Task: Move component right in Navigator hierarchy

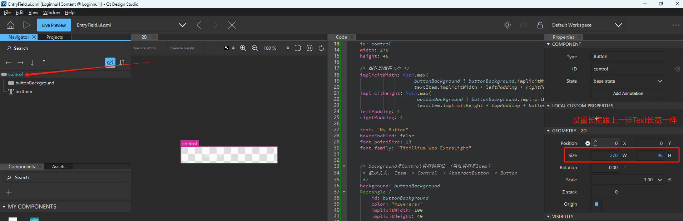Action: [x=20, y=63]
